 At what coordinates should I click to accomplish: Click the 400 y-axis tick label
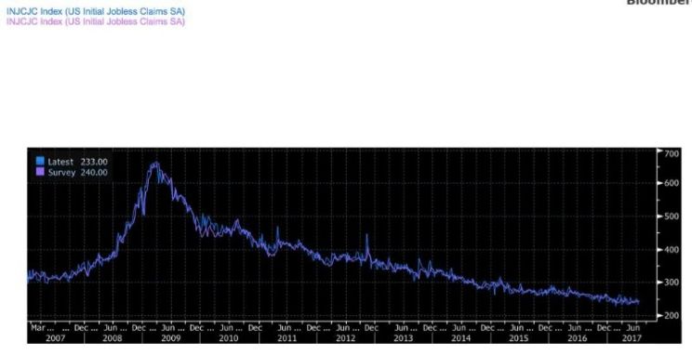[x=672, y=250]
